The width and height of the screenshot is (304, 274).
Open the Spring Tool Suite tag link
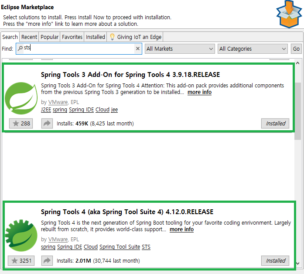[x=120, y=247]
